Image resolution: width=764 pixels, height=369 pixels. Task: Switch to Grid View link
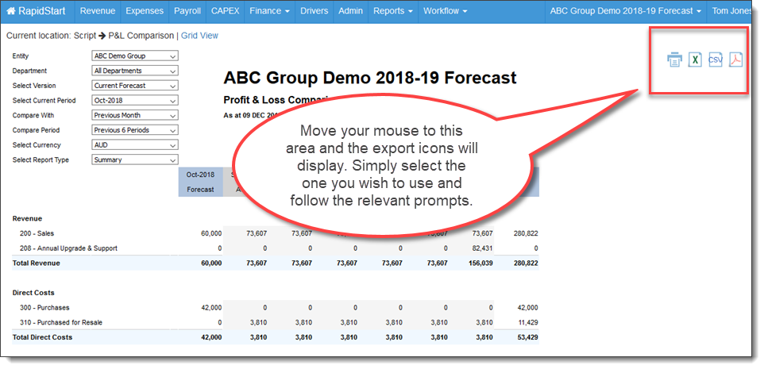(200, 36)
